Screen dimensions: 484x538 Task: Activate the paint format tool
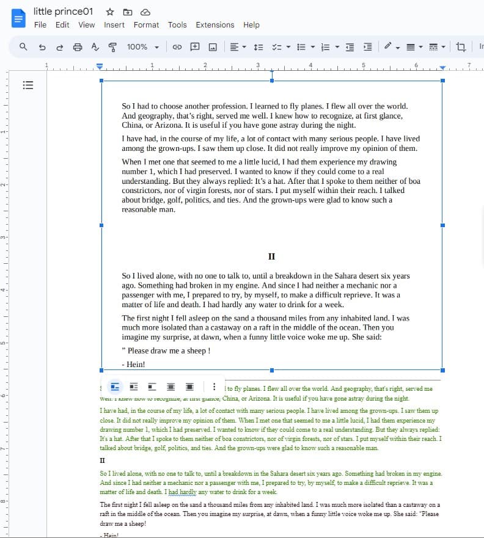112,47
